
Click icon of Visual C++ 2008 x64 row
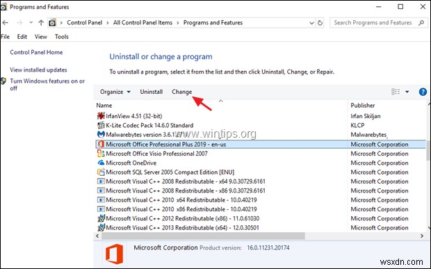pos(101,181)
